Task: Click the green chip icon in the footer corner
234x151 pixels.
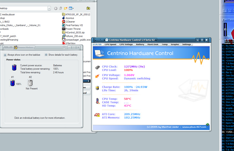Action: tap(208, 125)
